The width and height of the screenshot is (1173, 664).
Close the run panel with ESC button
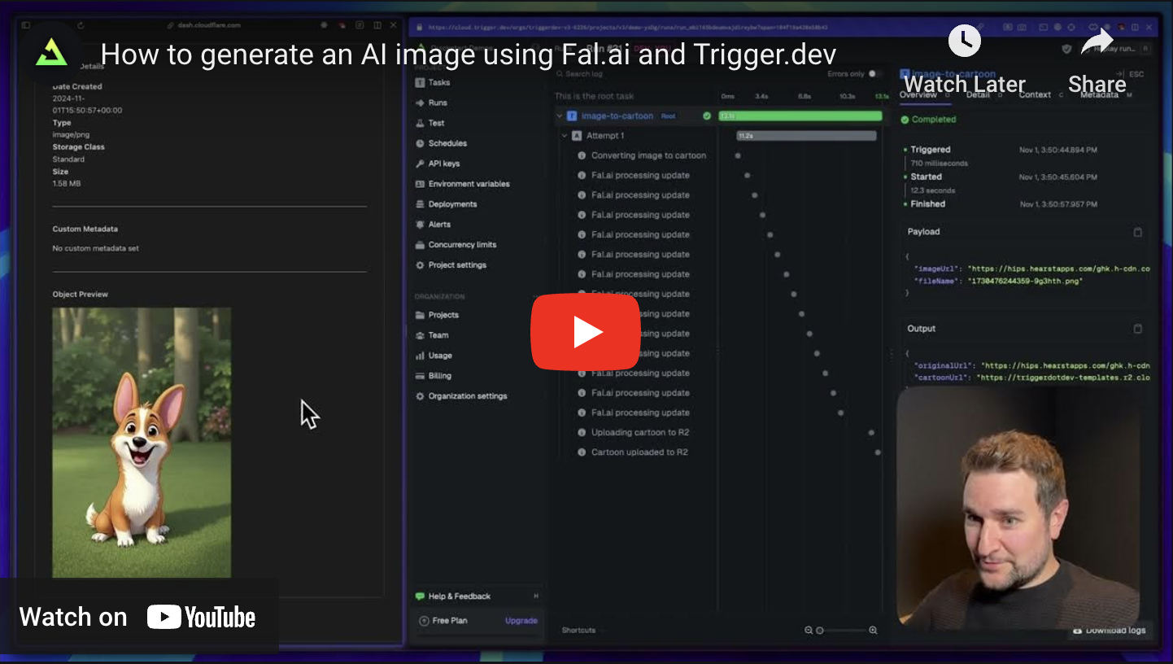tap(1131, 74)
